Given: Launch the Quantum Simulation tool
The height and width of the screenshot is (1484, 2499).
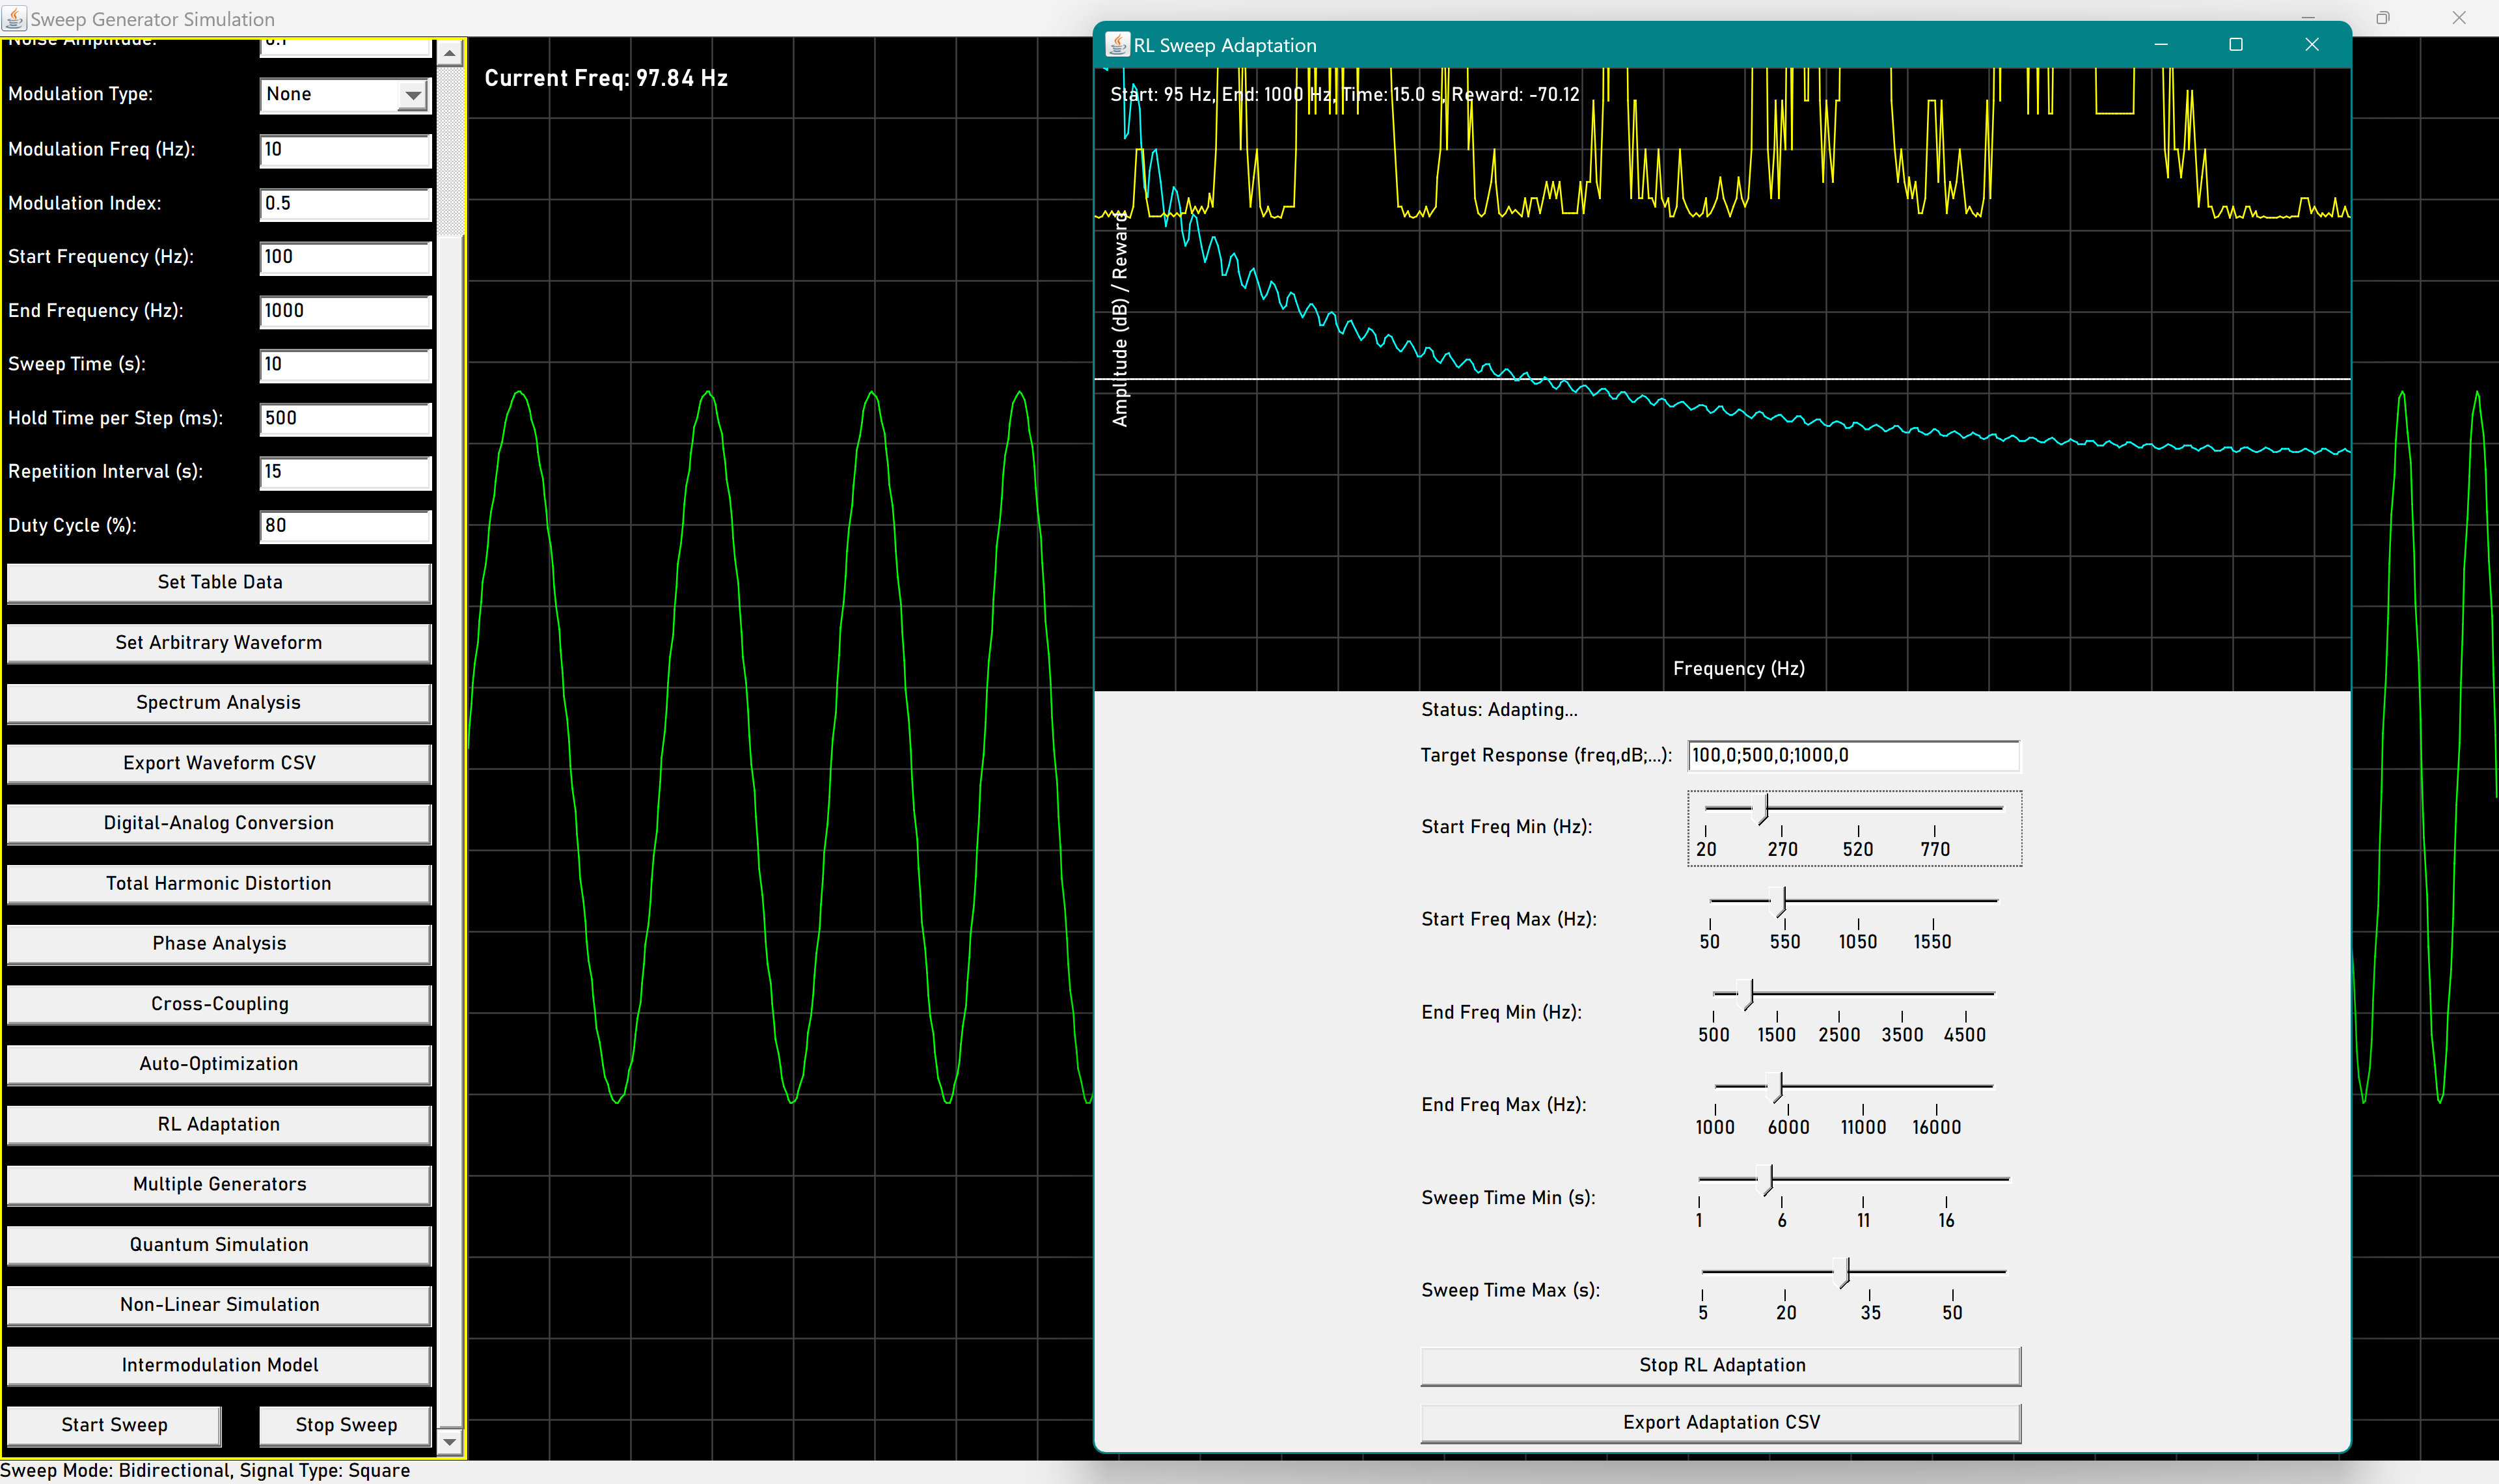Looking at the screenshot, I should 219,1244.
